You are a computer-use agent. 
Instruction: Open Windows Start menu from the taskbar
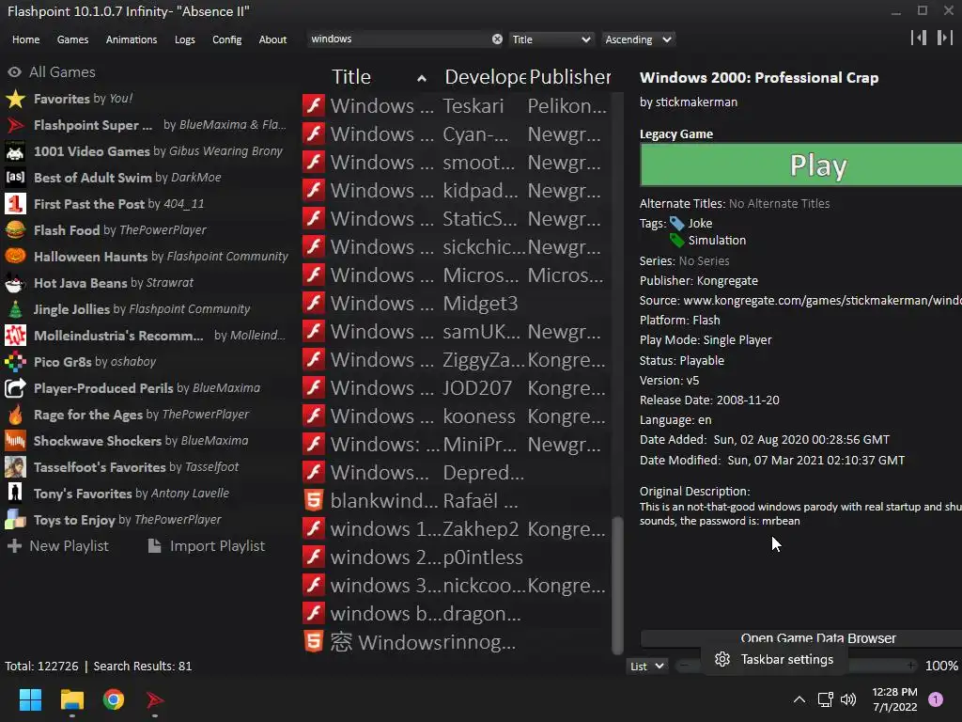click(x=30, y=699)
